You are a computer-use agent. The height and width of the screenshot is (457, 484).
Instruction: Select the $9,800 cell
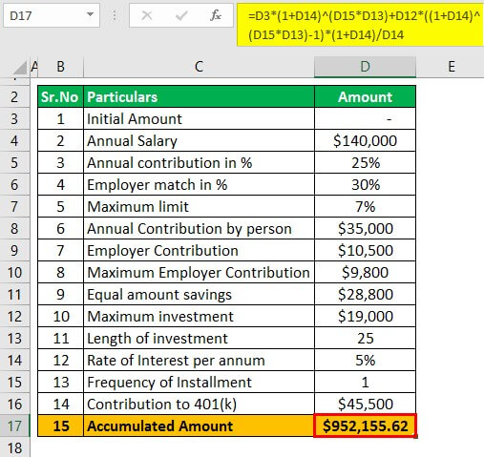pos(365,272)
